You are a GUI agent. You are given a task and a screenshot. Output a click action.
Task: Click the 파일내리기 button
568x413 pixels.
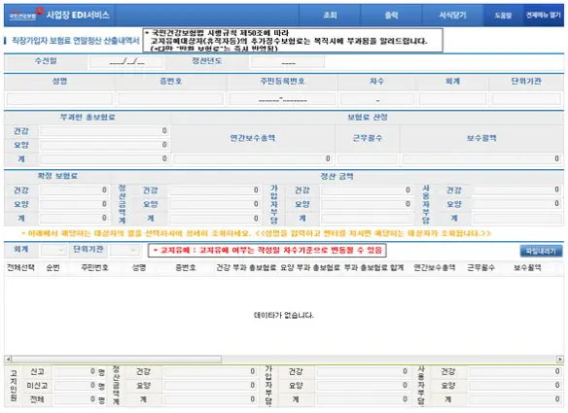[541, 251]
